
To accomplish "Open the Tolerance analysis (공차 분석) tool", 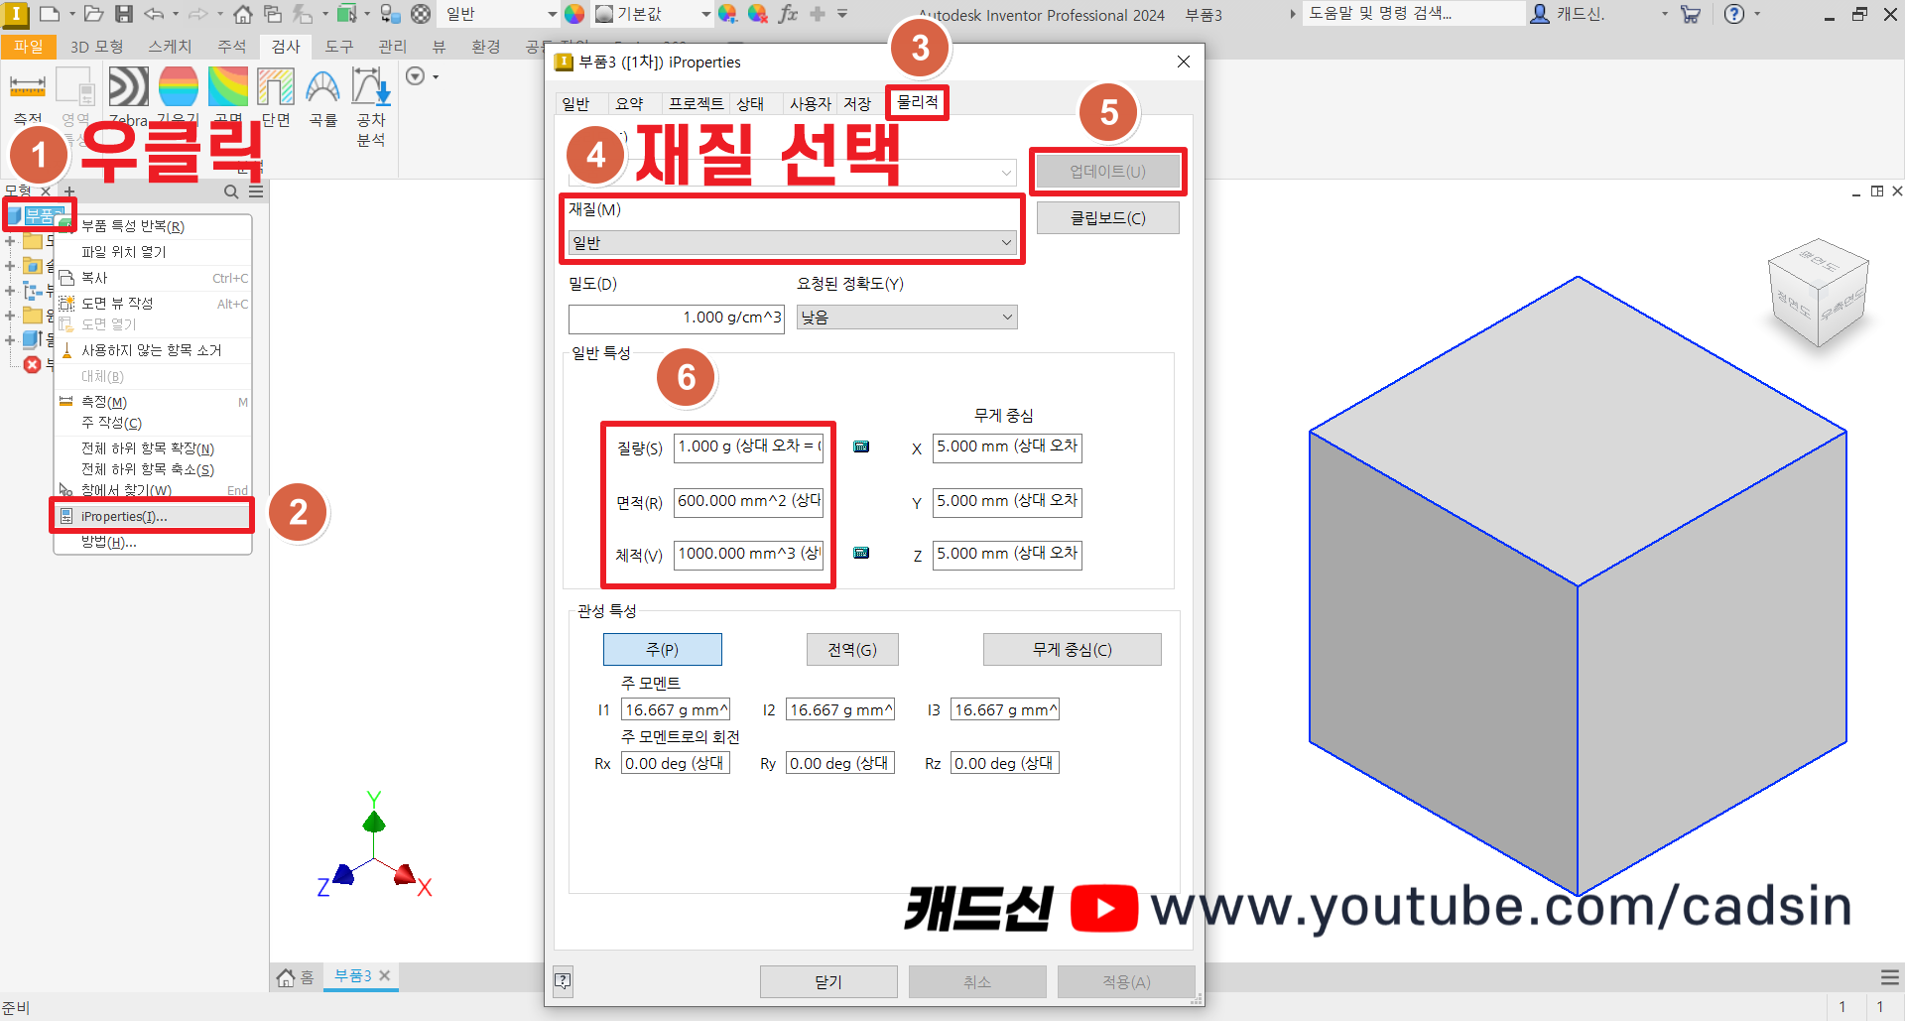I will click(x=371, y=107).
